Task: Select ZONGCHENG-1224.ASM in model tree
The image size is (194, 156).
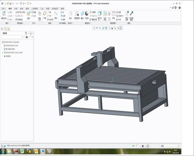Action: point(11,42)
